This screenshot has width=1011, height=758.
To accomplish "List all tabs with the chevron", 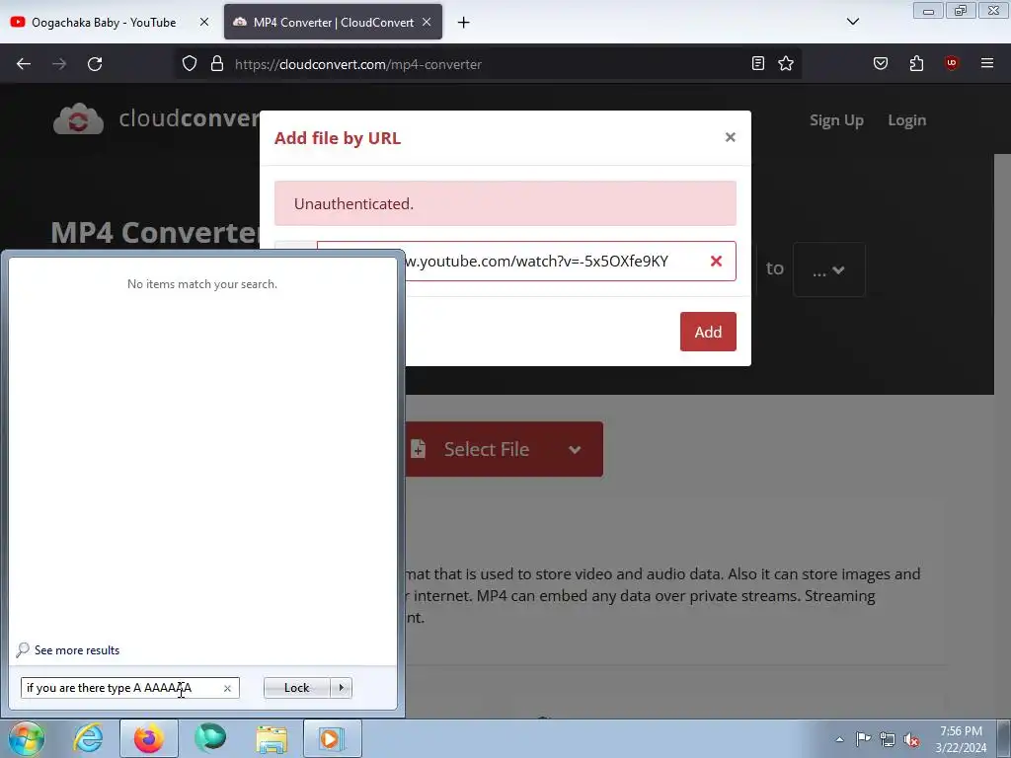I will coord(853,22).
